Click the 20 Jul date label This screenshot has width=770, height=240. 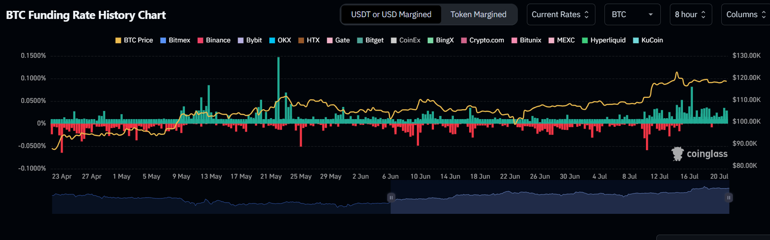click(719, 176)
